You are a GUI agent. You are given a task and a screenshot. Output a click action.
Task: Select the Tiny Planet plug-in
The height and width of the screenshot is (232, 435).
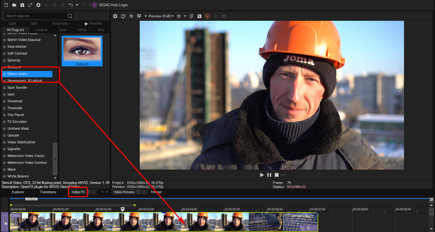click(x=16, y=115)
